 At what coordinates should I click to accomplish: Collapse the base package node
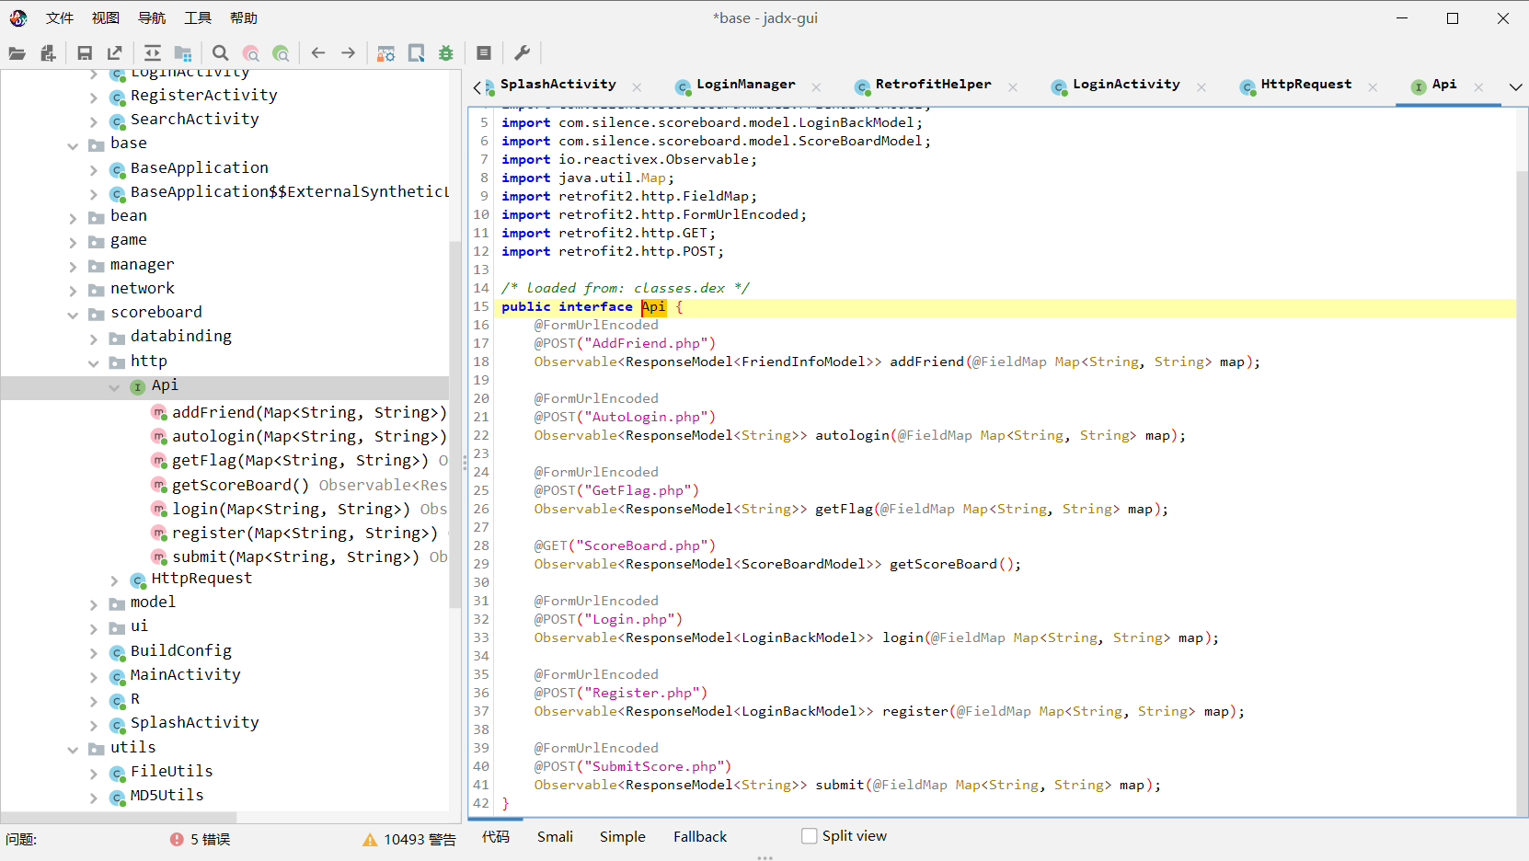coord(73,145)
